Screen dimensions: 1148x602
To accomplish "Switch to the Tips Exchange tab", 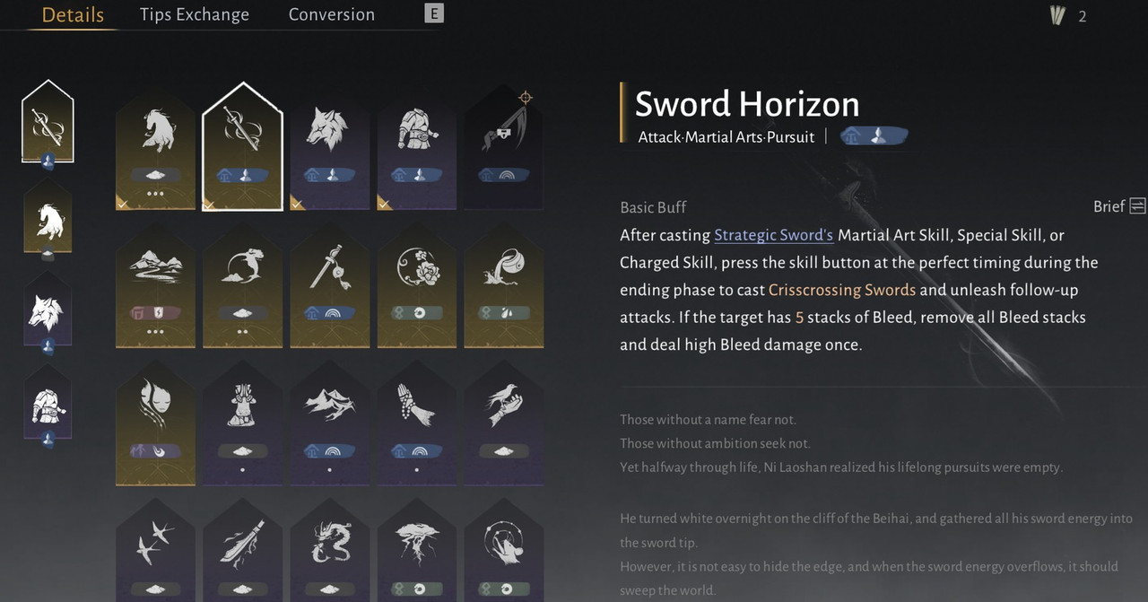I will click(195, 14).
